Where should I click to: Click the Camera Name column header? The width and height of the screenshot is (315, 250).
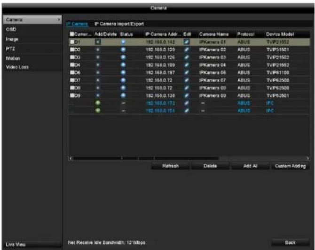(214, 34)
